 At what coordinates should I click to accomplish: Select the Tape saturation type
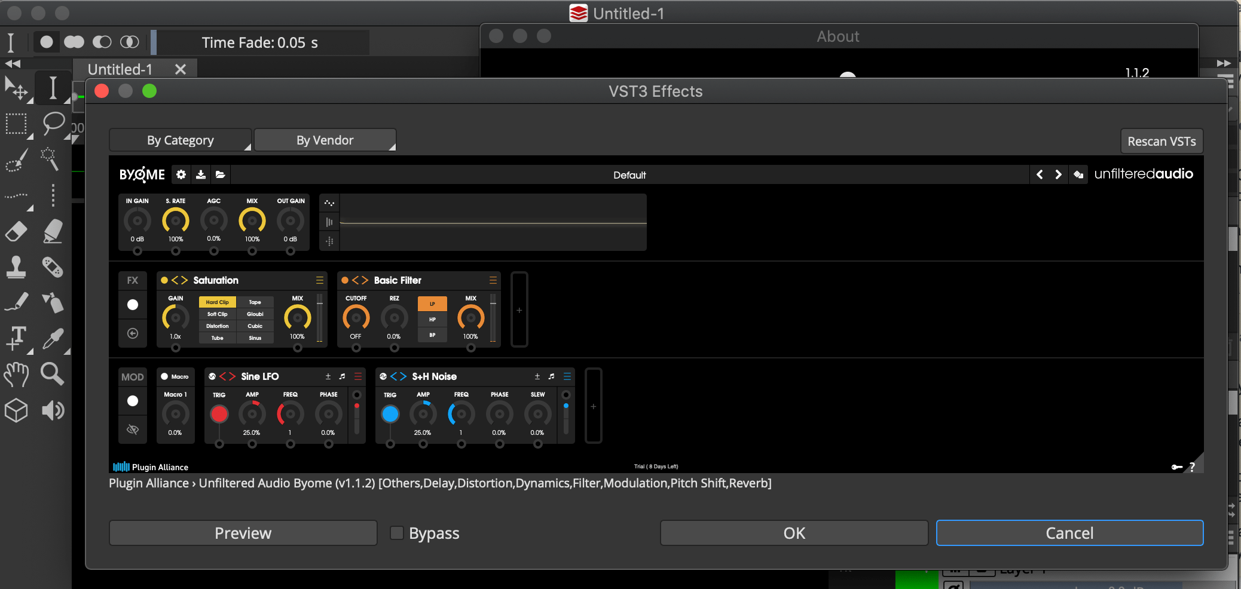pyautogui.click(x=255, y=302)
